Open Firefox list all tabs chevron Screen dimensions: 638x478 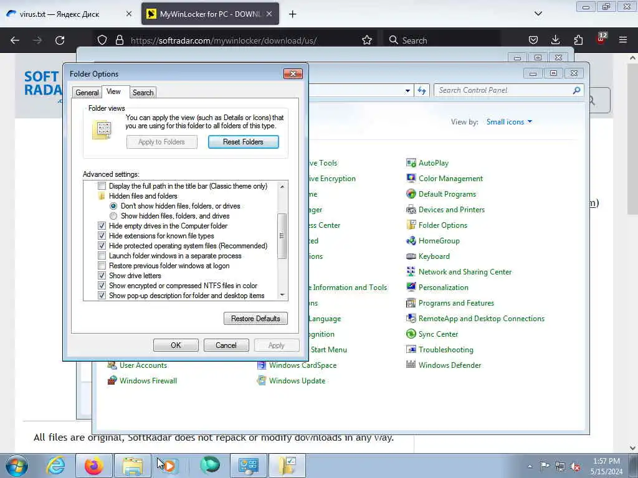[x=538, y=14]
